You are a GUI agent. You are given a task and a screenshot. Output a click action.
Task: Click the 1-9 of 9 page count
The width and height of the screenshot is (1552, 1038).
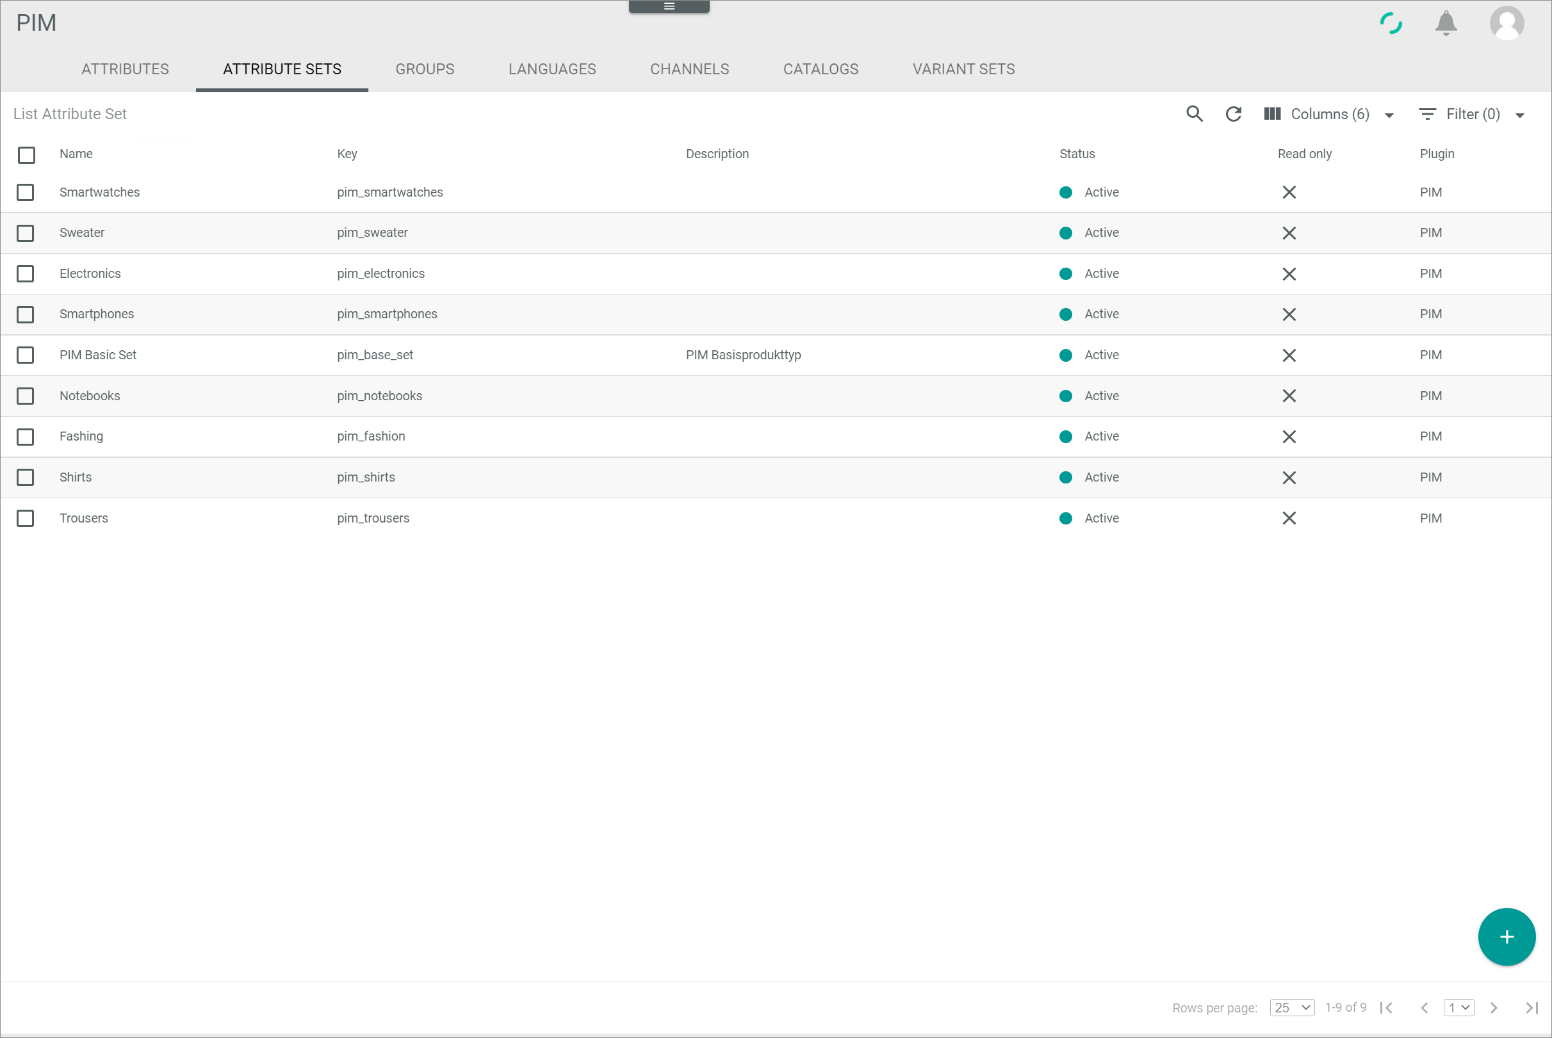click(1344, 1007)
